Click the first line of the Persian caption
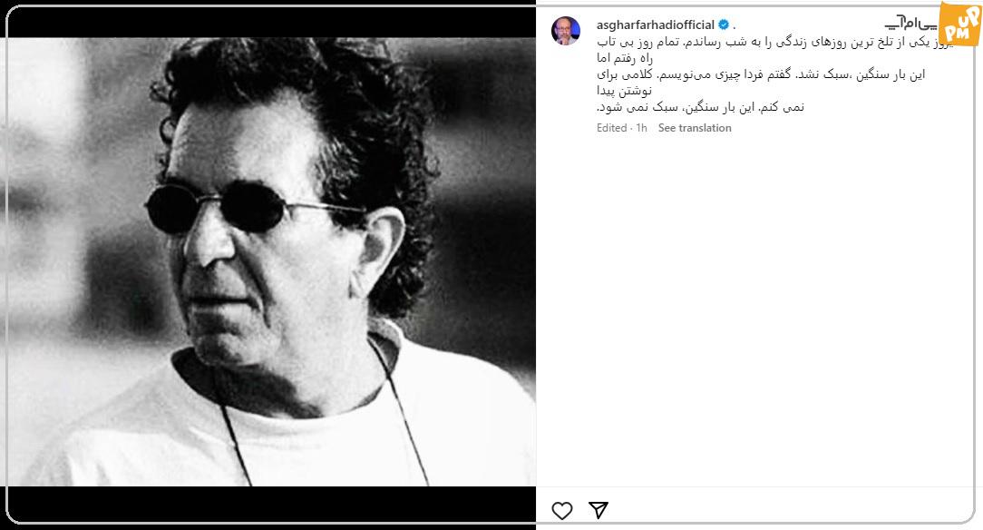 [774, 42]
